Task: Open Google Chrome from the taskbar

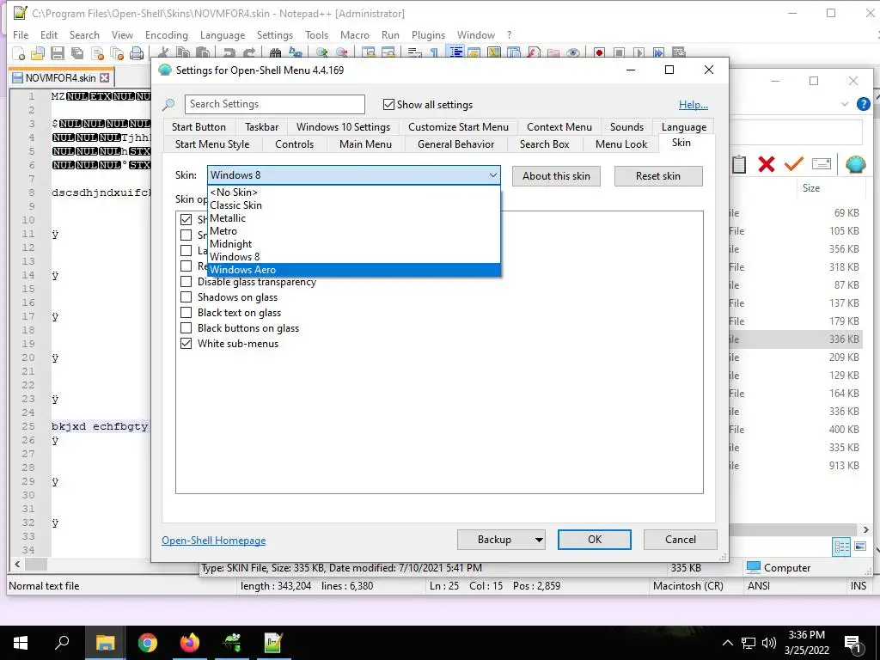Action: pos(148,643)
